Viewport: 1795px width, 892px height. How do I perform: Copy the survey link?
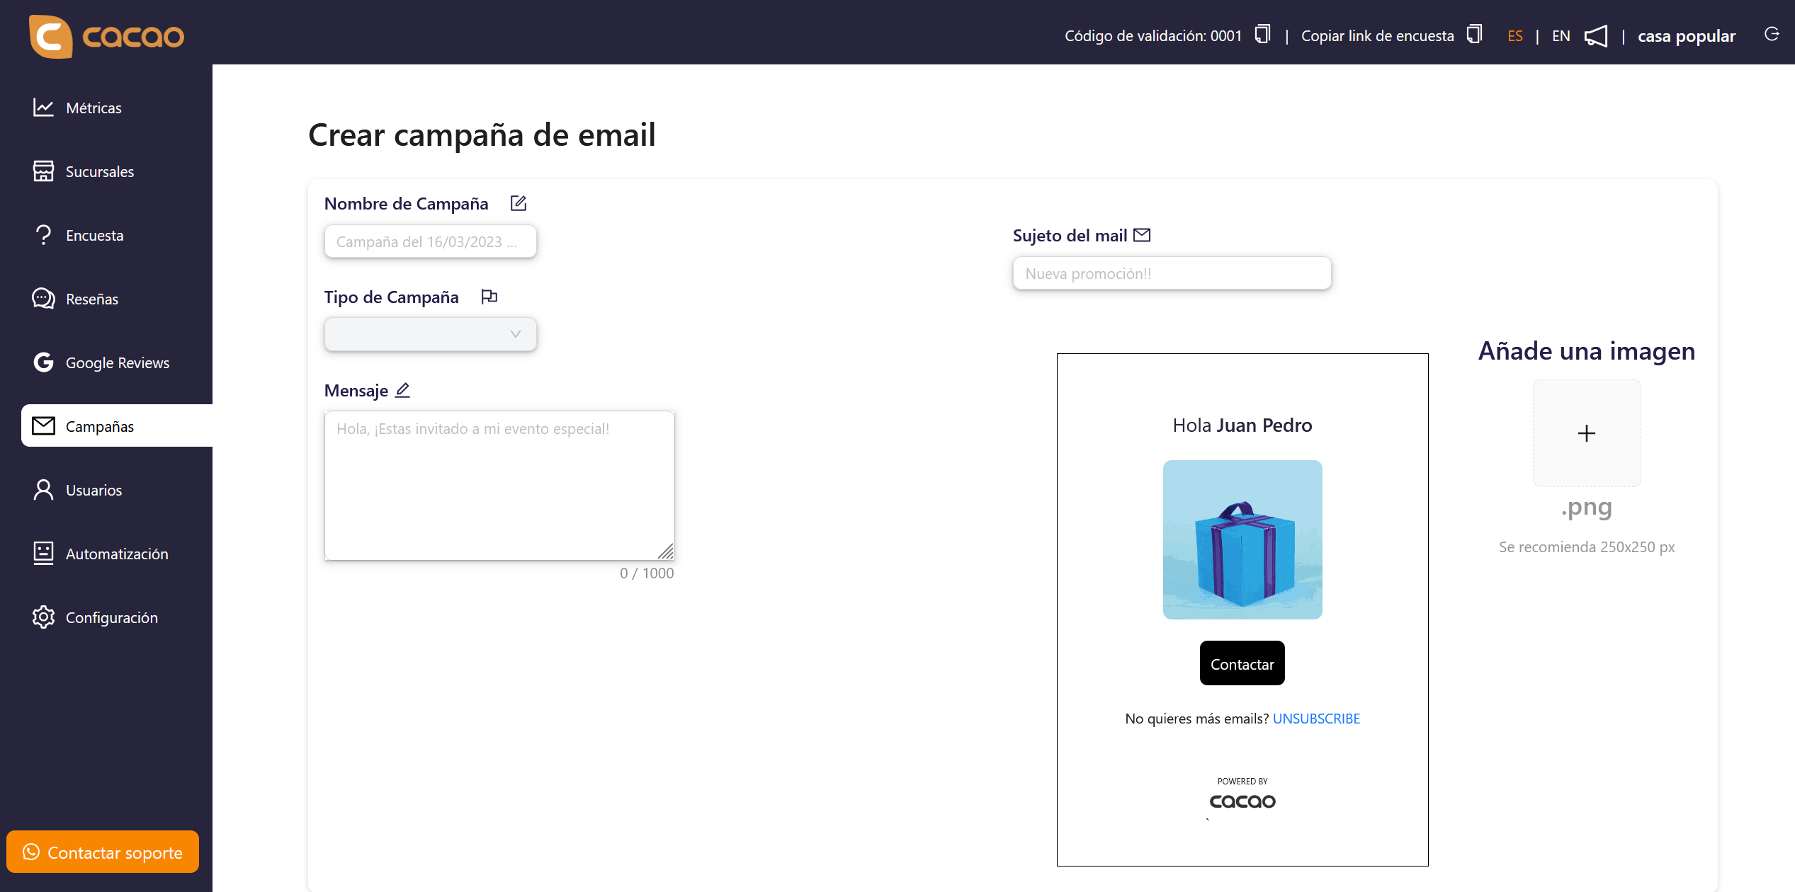pos(1474,34)
